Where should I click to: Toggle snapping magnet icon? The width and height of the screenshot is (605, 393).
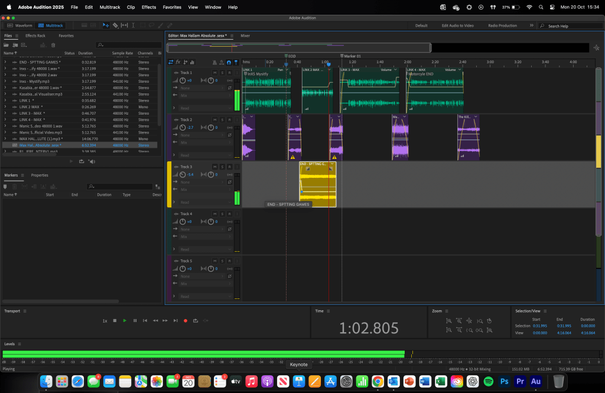(229, 62)
